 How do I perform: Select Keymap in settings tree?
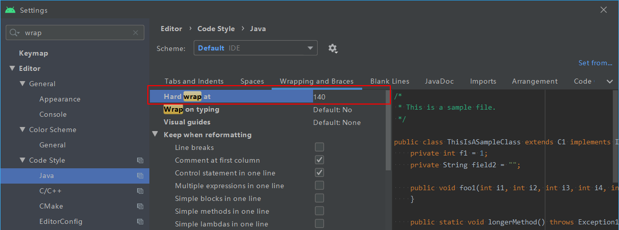coord(33,53)
